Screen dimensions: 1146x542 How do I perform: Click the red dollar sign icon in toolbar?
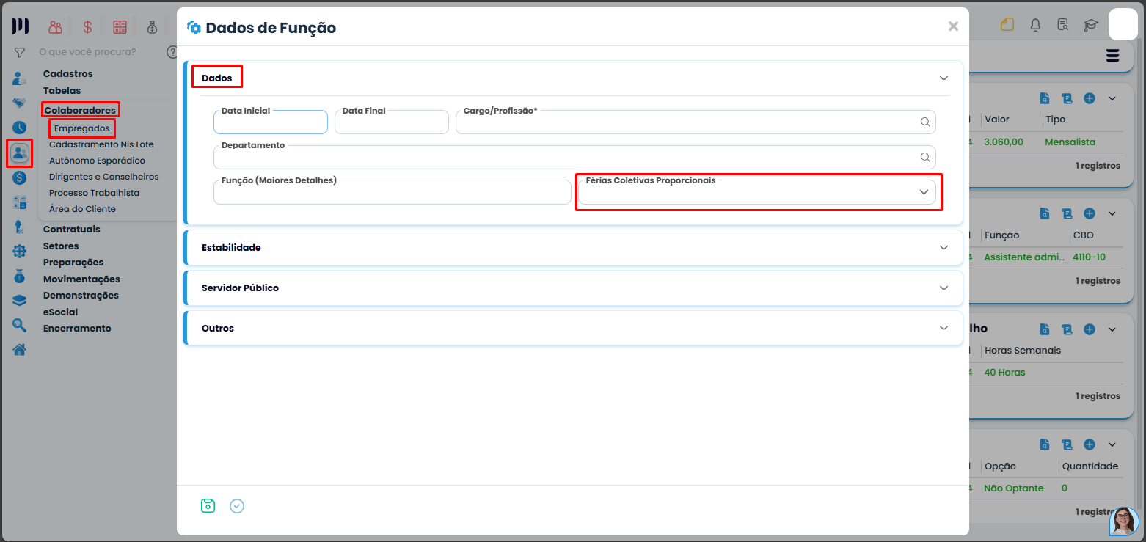(x=88, y=27)
